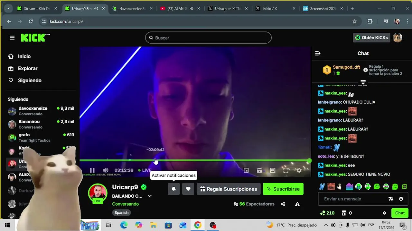Seek on the green video timeline
This screenshot has width=412, height=231.
(x=195, y=160)
